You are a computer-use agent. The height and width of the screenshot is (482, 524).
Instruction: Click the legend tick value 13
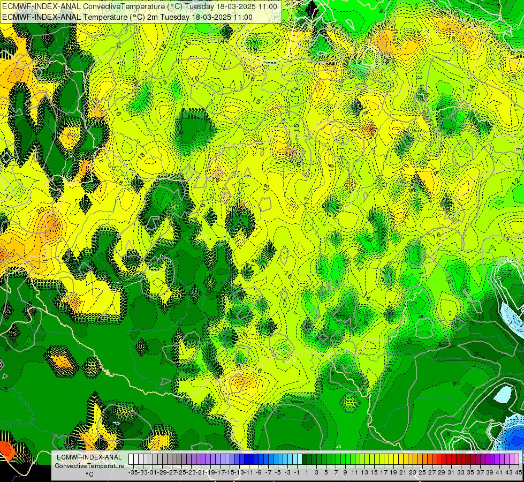pyautogui.click(x=364, y=472)
